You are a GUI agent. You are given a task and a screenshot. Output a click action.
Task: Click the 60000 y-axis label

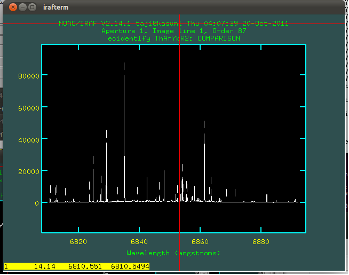(x=29, y=108)
